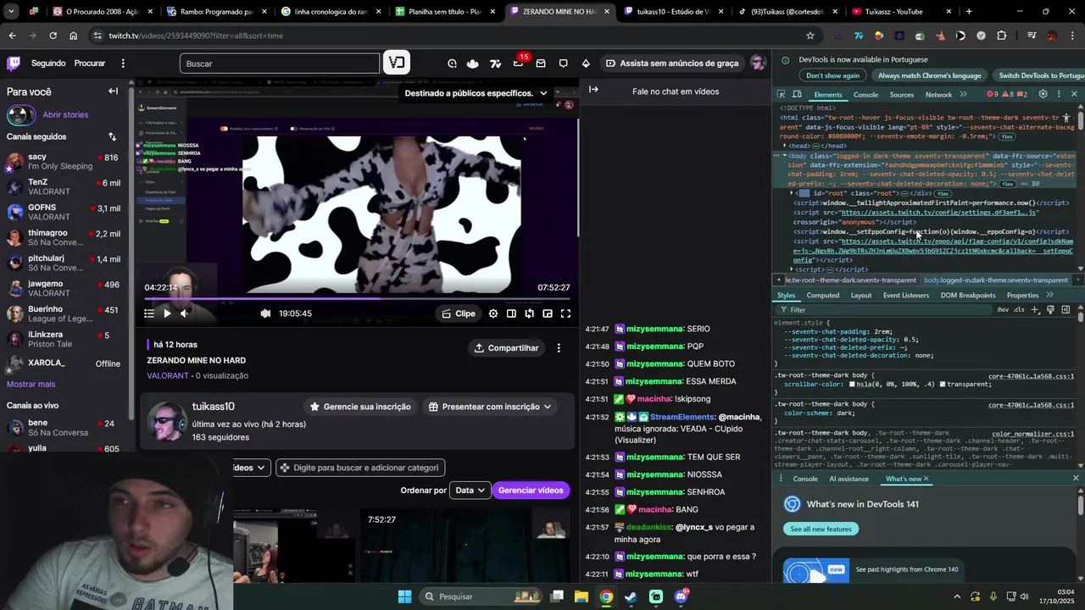This screenshot has height=610, width=1085.
Task: Collapse the chat panel arrow
Action: click(x=593, y=90)
